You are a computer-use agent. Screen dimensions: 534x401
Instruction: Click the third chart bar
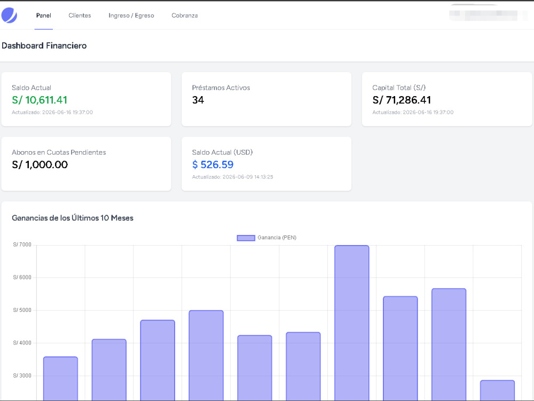(158, 360)
